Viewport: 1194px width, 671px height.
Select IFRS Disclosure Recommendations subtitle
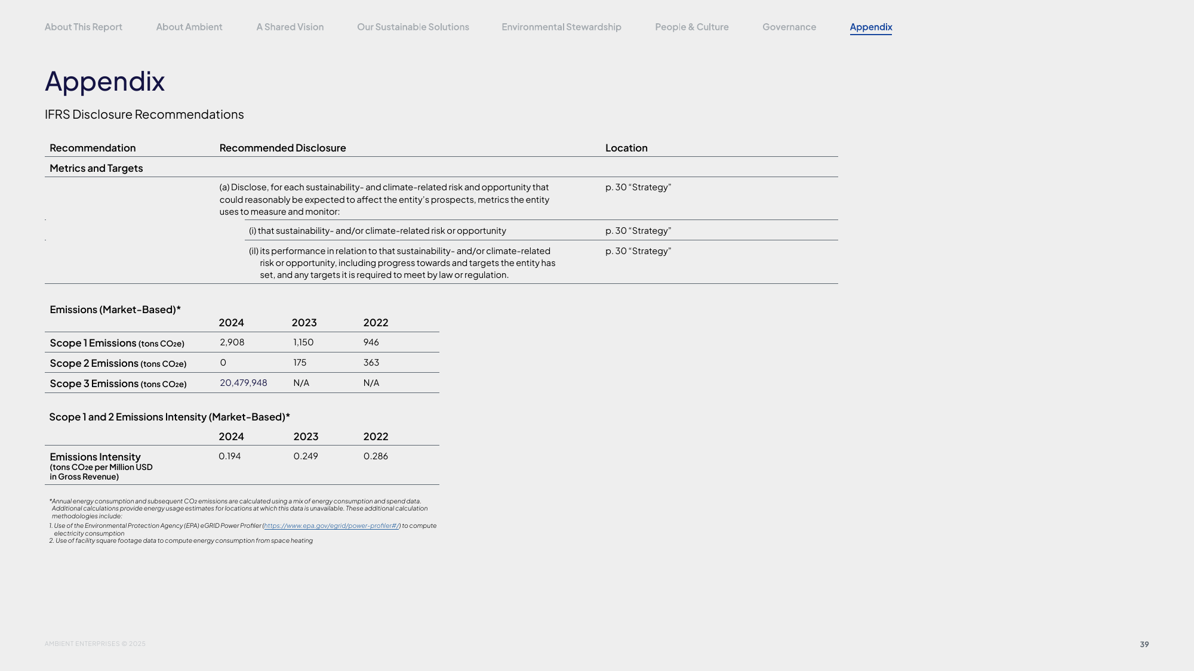click(144, 115)
